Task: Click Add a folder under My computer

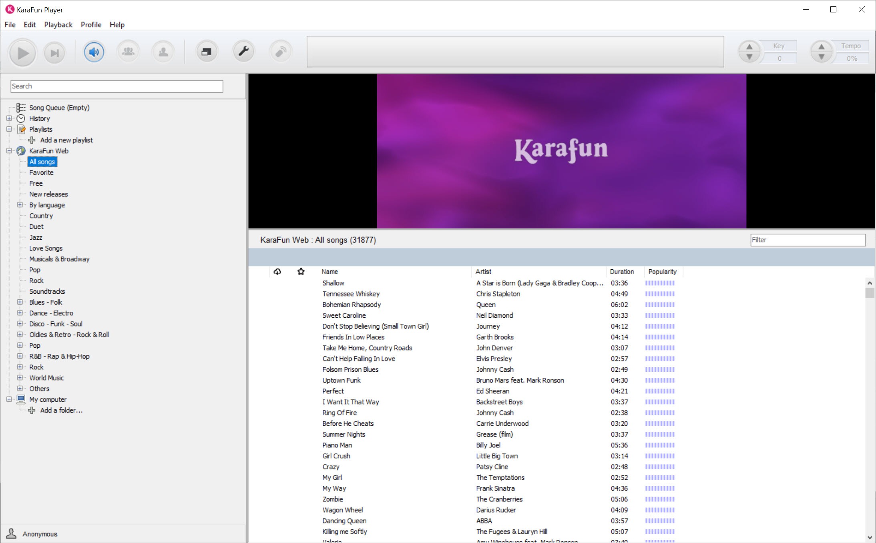Action: pos(61,410)
